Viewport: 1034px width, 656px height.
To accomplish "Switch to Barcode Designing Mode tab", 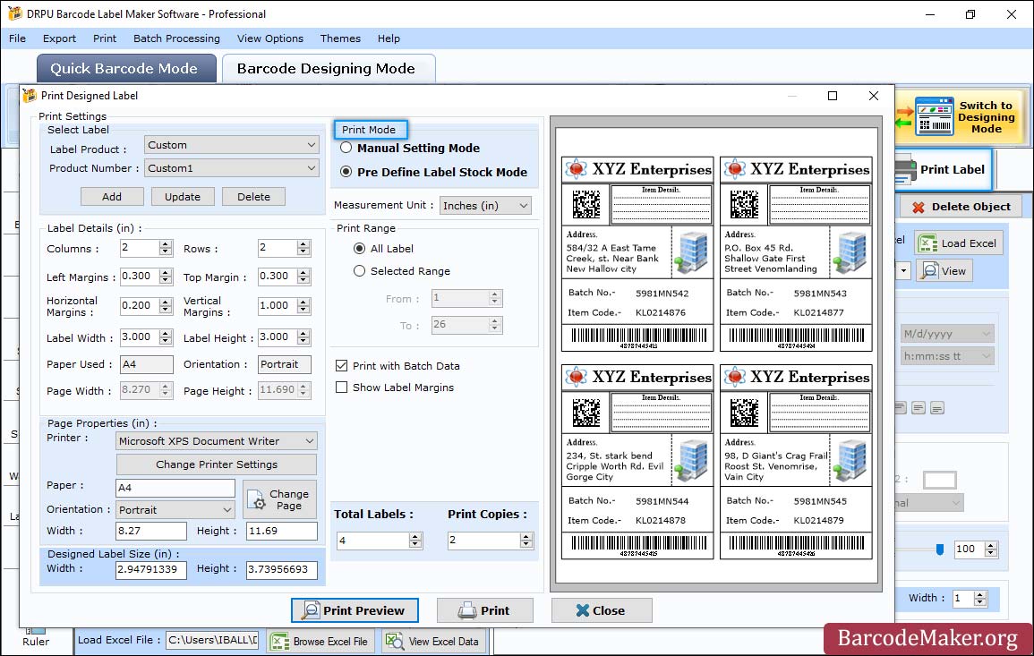I will (329, 69).
